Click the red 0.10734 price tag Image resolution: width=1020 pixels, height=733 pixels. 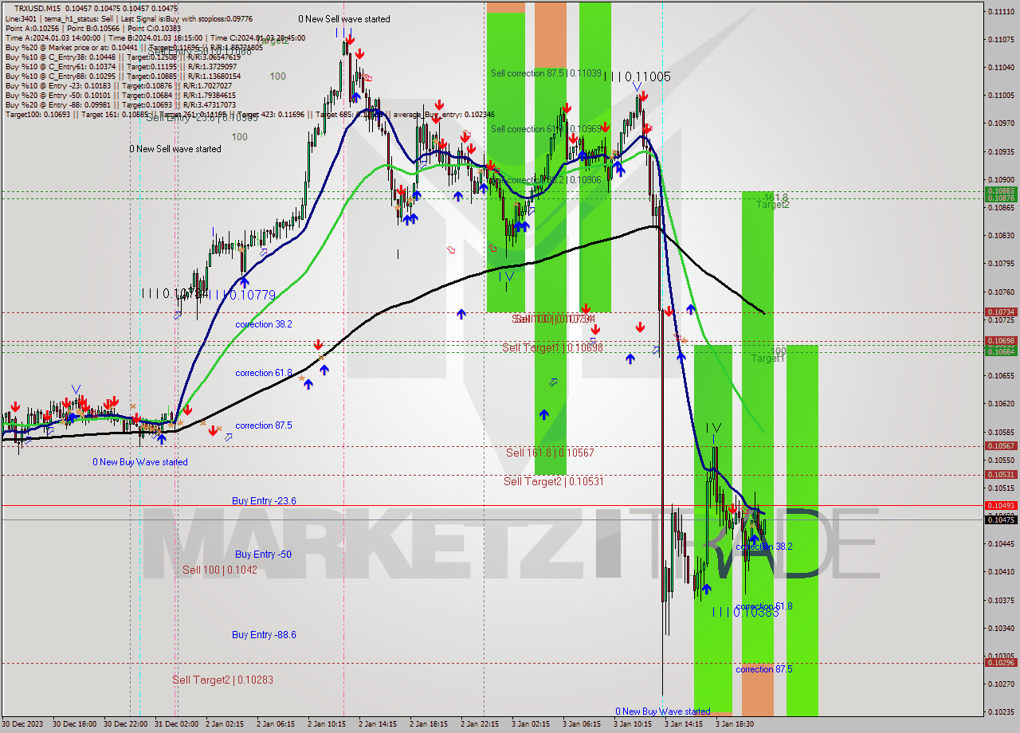pyautogui.click(x=1001, y=312)
